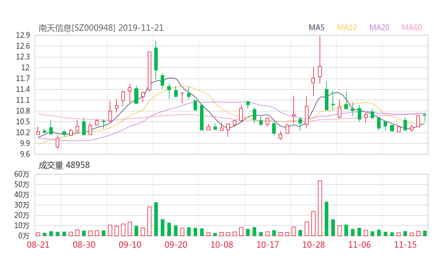Image resolution: width=434 pixels, height=258 pixels.
Task: Click the 10-17 date label
Action: tap(267, 245)
